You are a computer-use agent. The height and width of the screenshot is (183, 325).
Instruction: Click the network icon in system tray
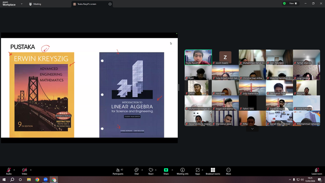tap(298, 179)
